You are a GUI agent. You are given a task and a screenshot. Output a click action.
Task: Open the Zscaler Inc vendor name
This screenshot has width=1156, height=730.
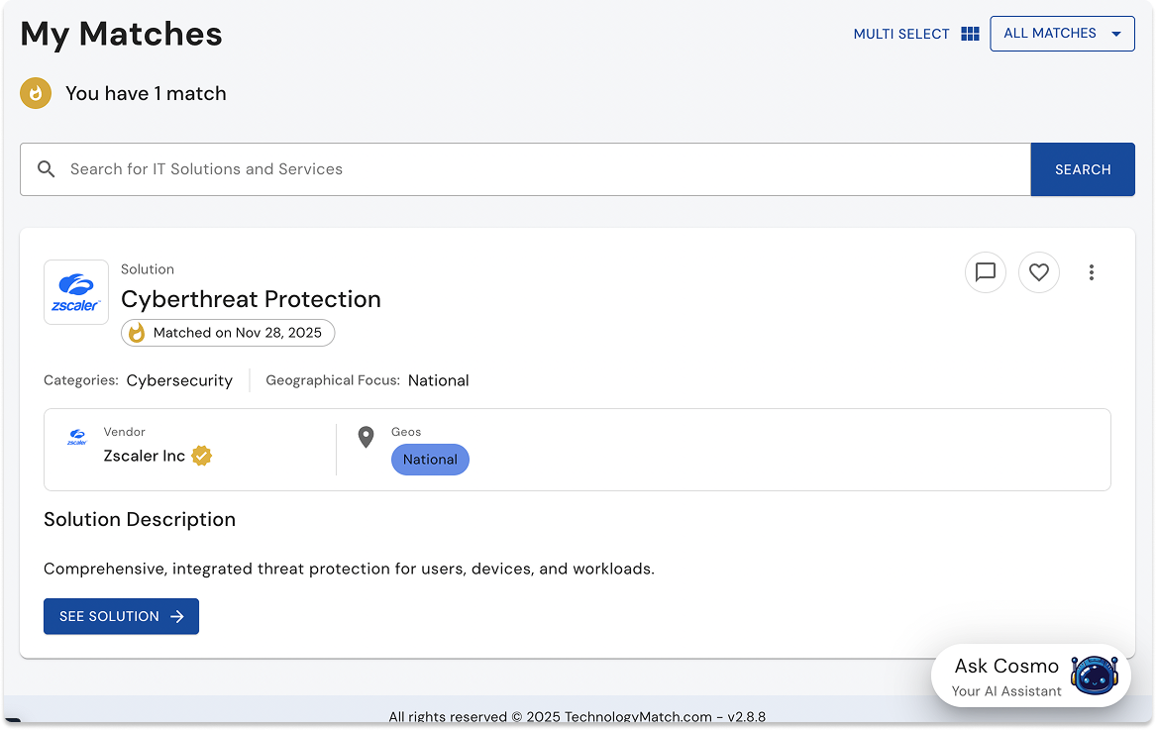coord(144,456)
